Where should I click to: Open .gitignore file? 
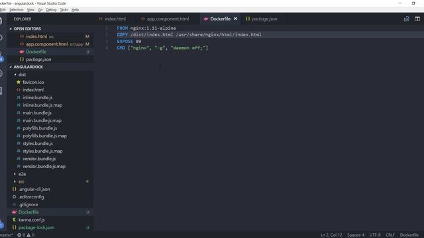pos(28,204)
